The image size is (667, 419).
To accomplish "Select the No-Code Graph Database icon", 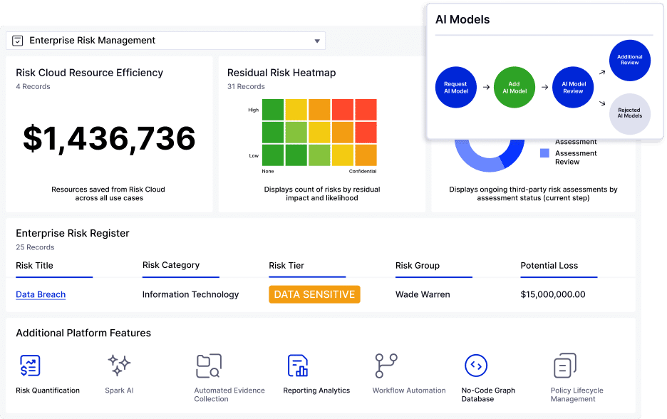I will click(x=475, y=366).
